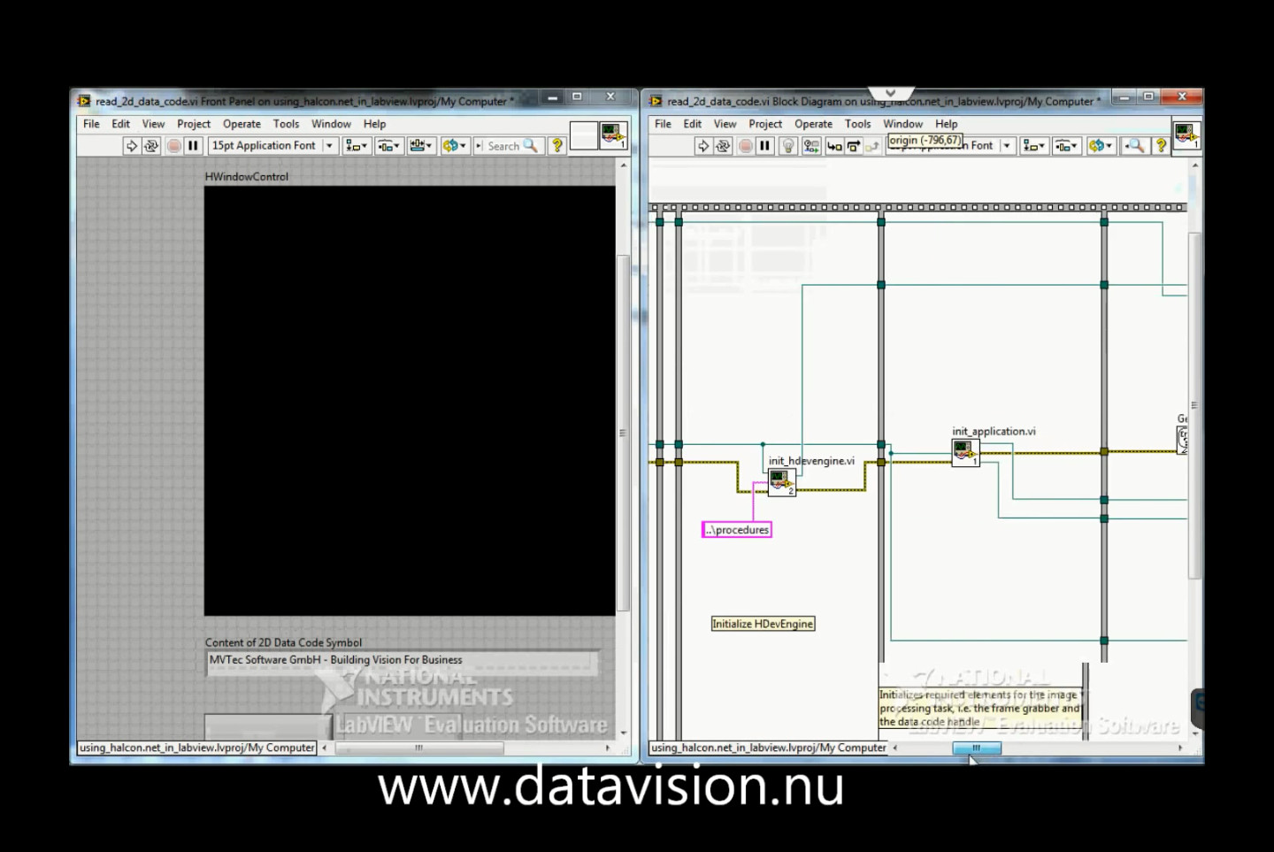Open Window menu in Front Panel window
1274x852 pixels.
pyautogui.click(x=331, y=124)
